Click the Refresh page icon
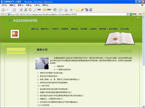This screenshot has height=108, width=145. click(25, 10)
